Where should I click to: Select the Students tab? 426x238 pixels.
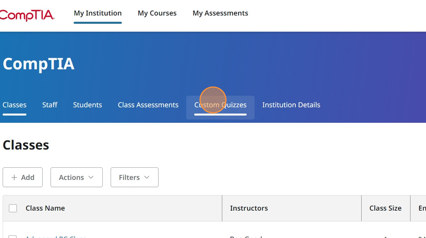(x=87, y=105)
